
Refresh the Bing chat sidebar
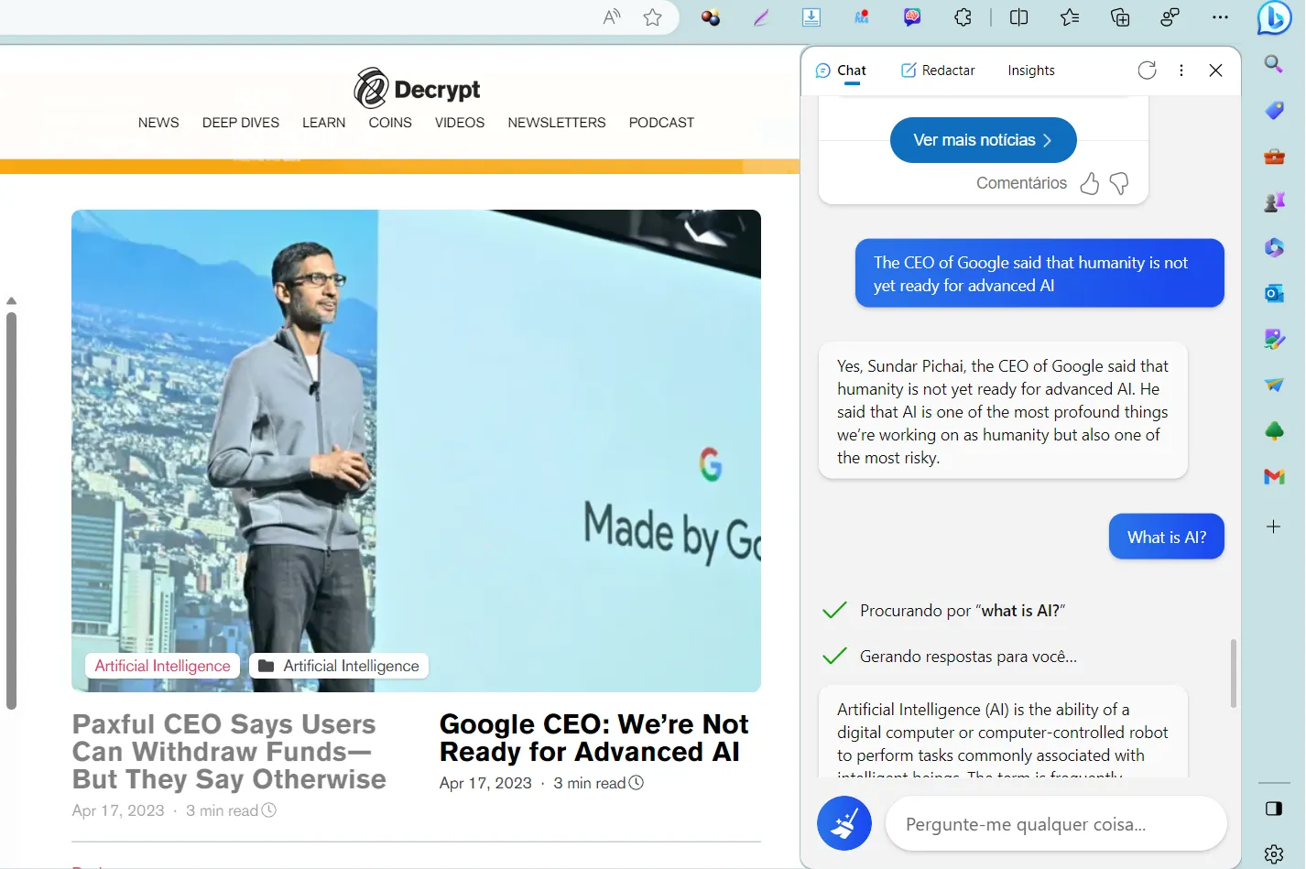1147,71
